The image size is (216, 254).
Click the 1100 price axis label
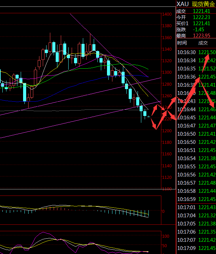(x=167, y=189)
